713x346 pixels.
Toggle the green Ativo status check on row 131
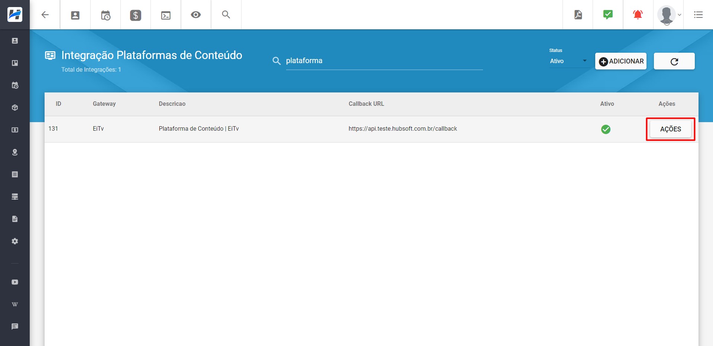tap(606, 129)
